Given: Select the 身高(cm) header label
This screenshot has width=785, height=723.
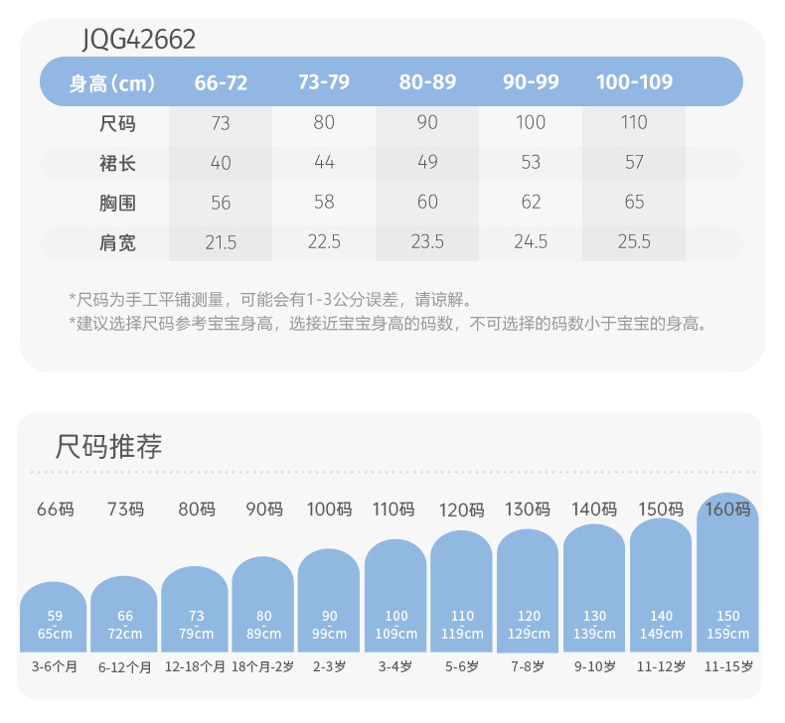Looking at the screenshot, I should 112,82.
